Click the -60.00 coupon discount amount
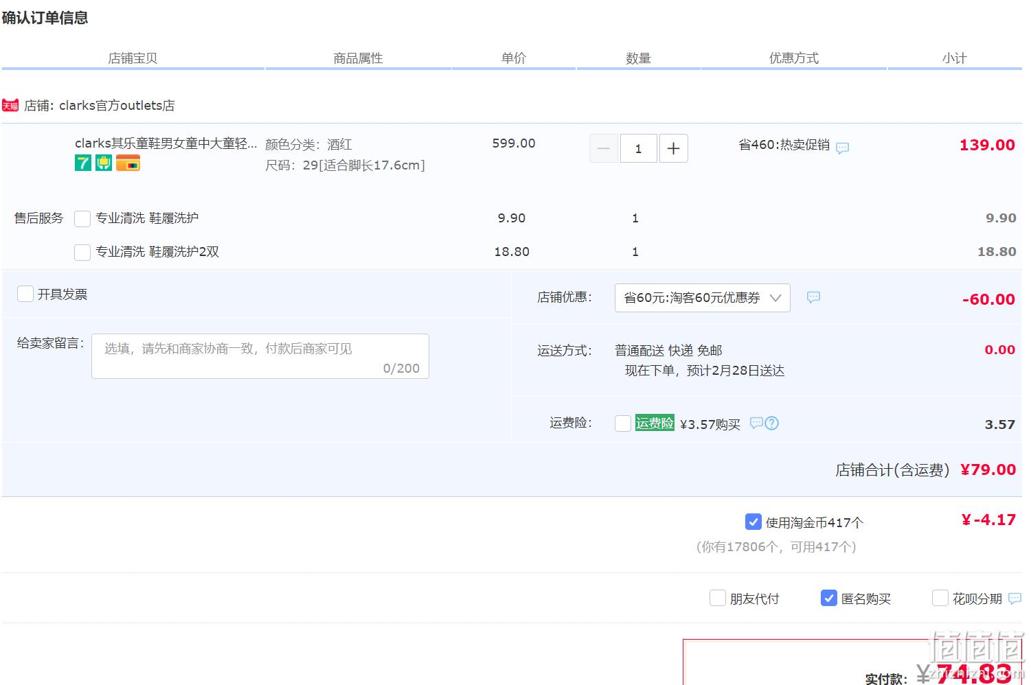 [988, 299]
